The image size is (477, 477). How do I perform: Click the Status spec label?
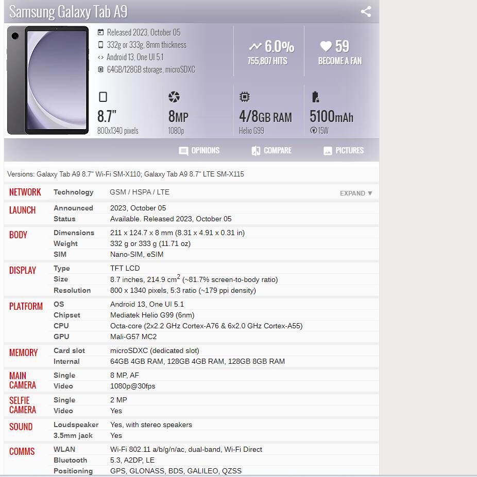point(64,219)
